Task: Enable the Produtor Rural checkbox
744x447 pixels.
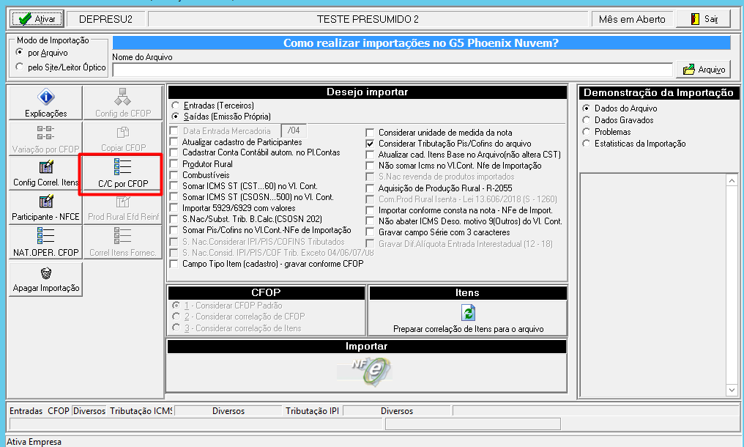Action: coord(174,164)
